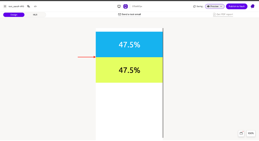The width and height of the screenshot is (259, 141).
Task: Open the code view icon
Action: (x=35, y=6)
